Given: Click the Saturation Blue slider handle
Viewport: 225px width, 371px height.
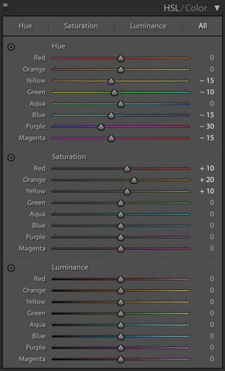Looking at the screenshot, I should coord(121,225).
